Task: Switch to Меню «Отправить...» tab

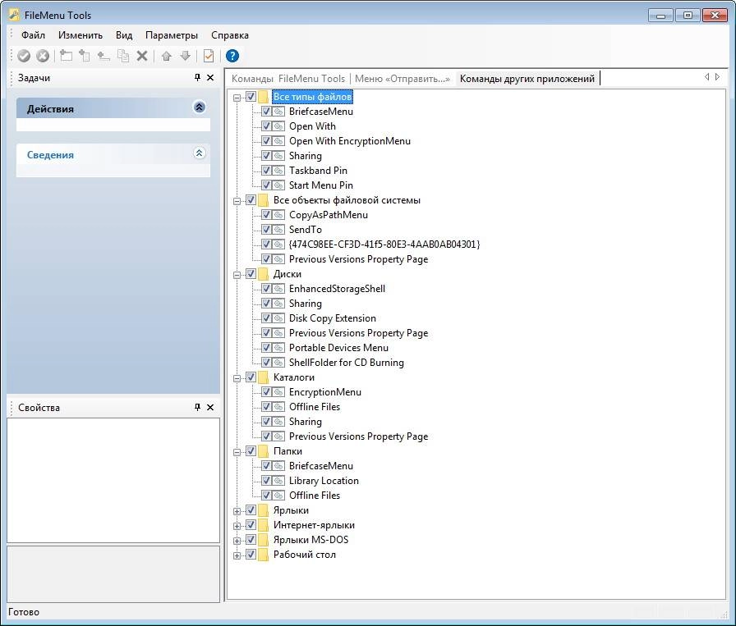Action: coord(402,78)
